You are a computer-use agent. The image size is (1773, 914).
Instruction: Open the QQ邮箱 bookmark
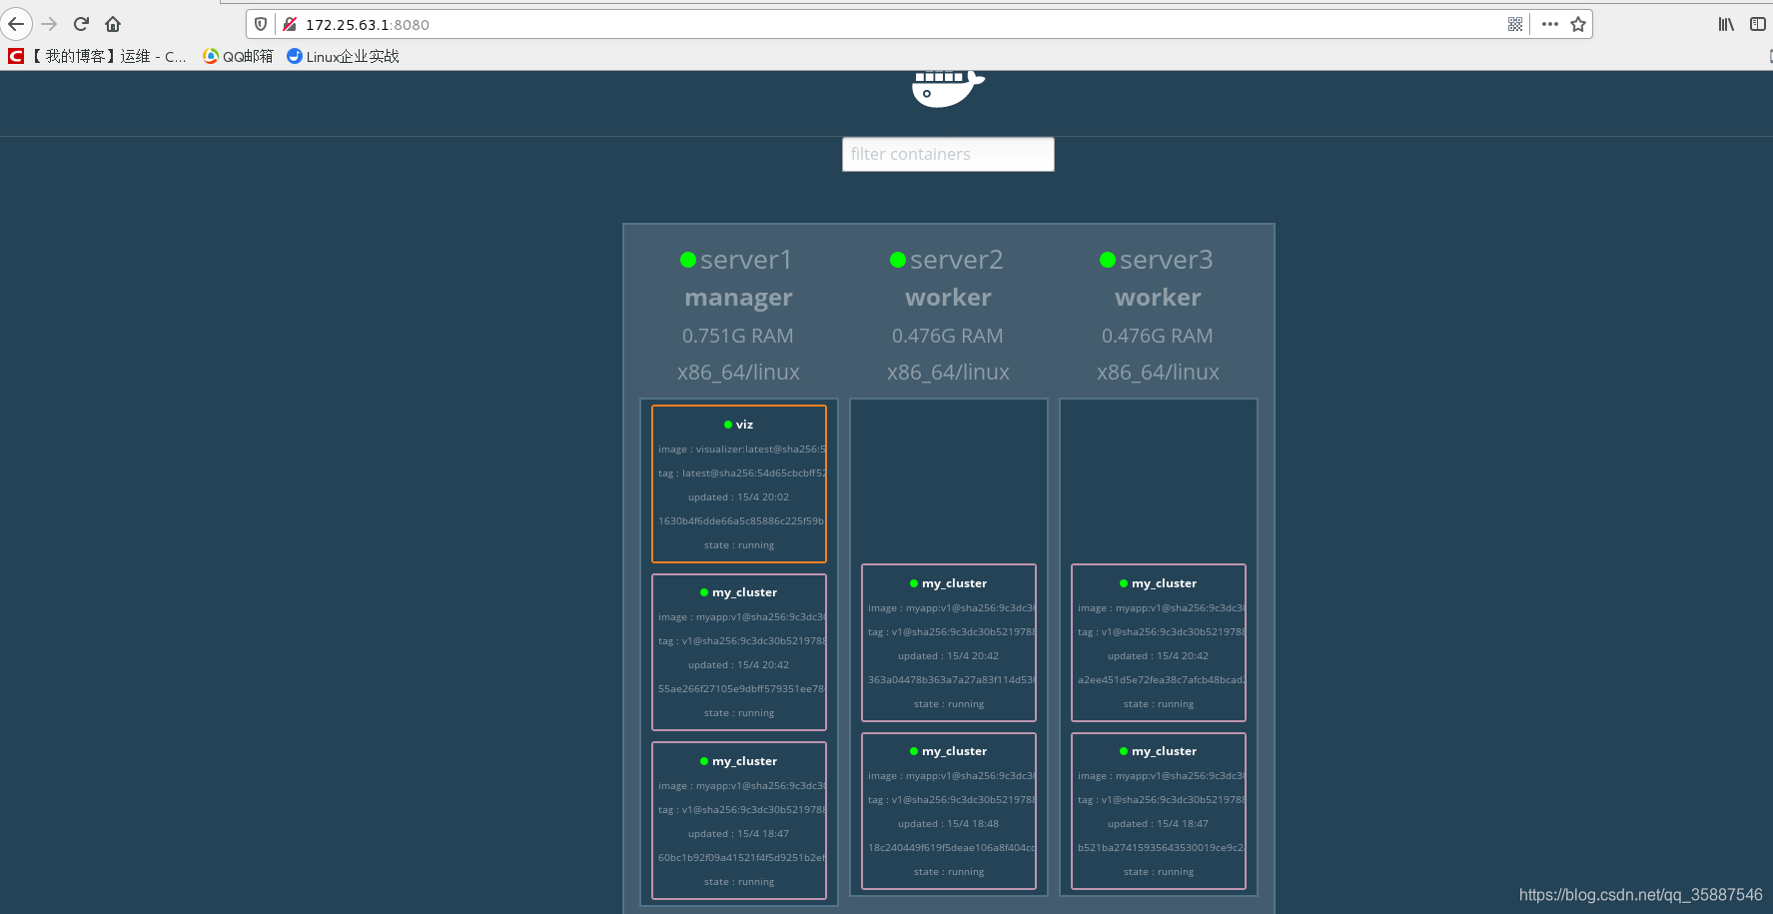238,56
